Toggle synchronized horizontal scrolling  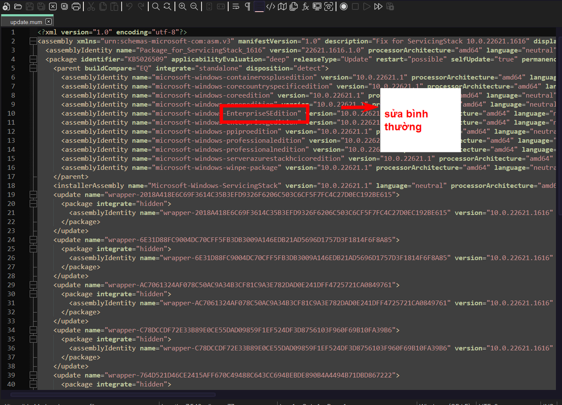click(221, 7)
